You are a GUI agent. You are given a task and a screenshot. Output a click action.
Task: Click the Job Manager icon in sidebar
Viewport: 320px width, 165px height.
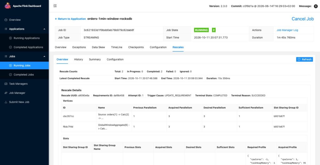(x=6, y=93)
